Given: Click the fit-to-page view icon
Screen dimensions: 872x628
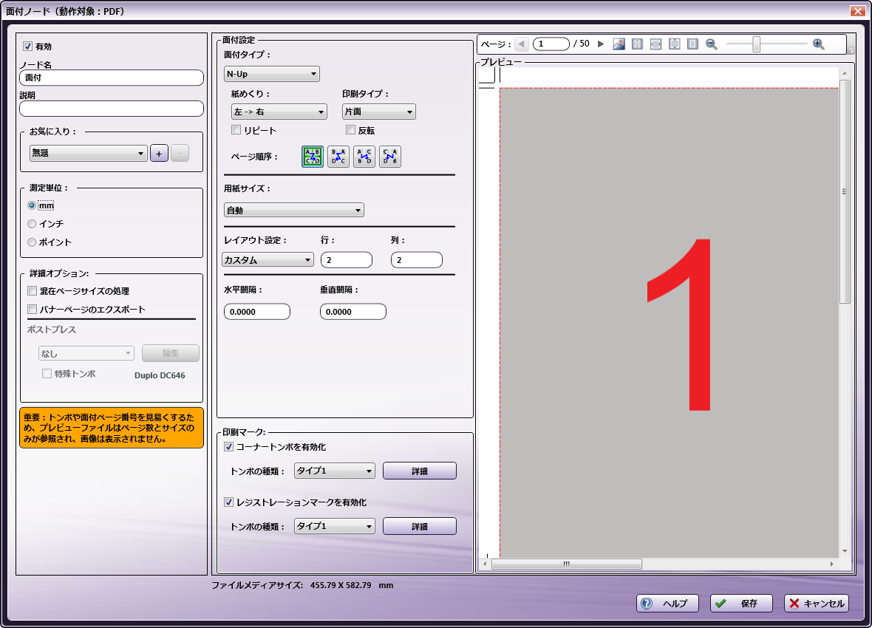Looking at the screenshot, I should point(637,44).
